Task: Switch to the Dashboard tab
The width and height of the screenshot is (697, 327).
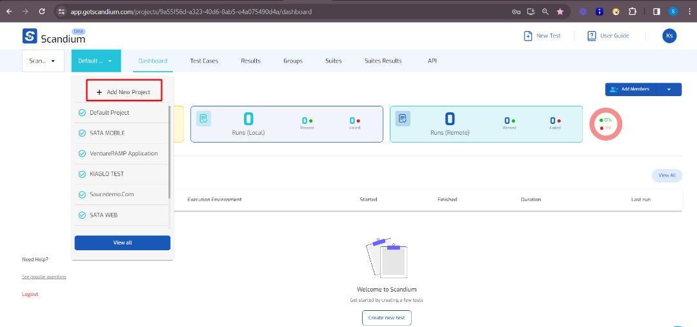Action: tap(153, 61)
